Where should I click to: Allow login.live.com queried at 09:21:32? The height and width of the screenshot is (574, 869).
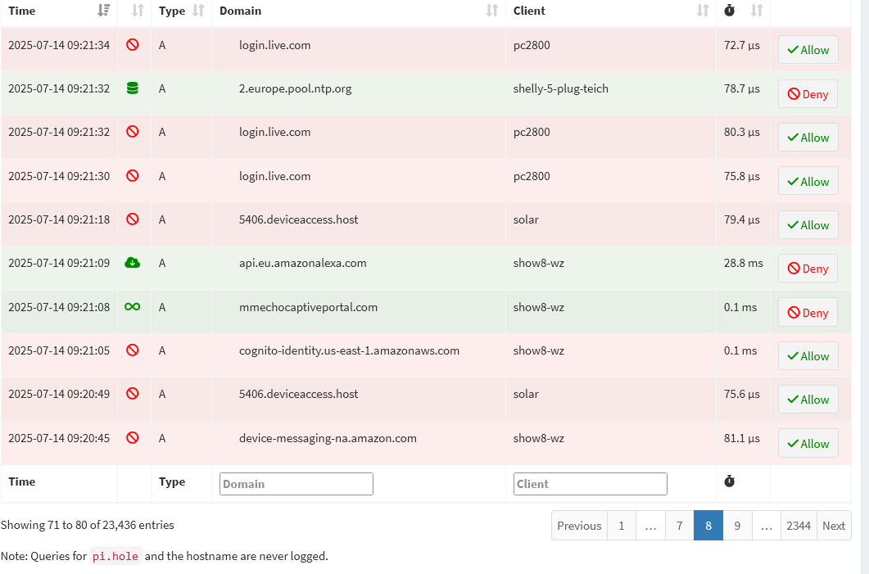point(808,138)
